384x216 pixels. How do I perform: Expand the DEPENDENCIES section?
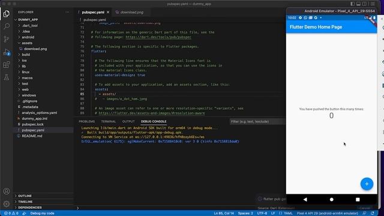tap(29, 208)
